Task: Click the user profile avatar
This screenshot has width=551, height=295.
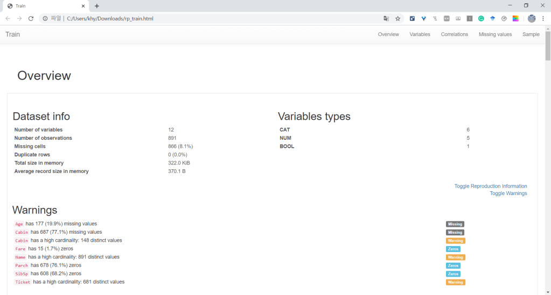Action: coord(532,18)
